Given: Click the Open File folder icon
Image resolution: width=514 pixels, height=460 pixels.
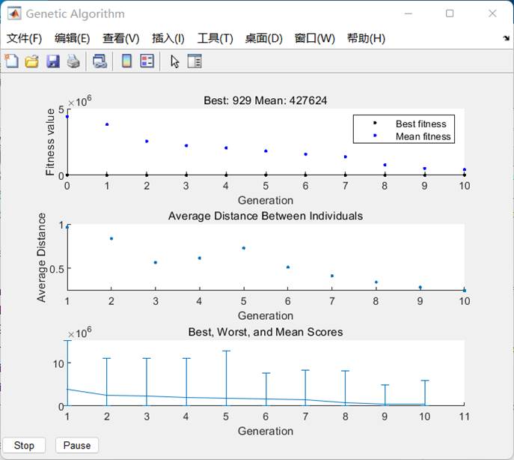Looking at the screenshot, I should [31, 62].
